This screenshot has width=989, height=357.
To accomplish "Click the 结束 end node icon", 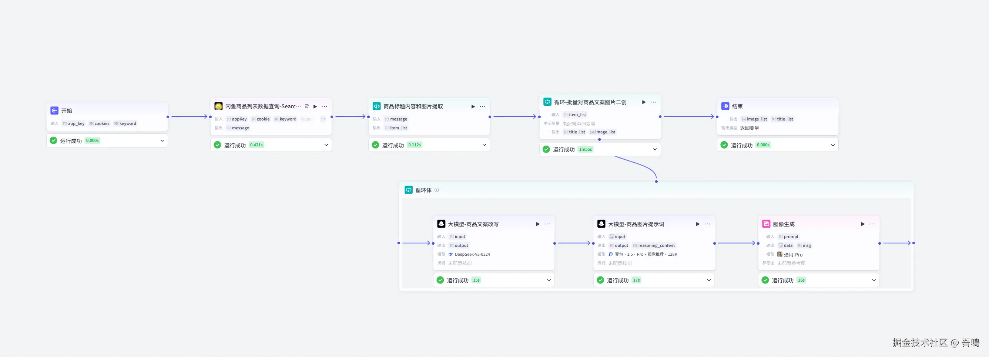I will (725, 106).
